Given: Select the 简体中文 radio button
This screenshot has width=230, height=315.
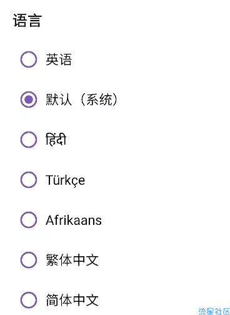Looking at the screenshot, I should click(x=29, y=300).
